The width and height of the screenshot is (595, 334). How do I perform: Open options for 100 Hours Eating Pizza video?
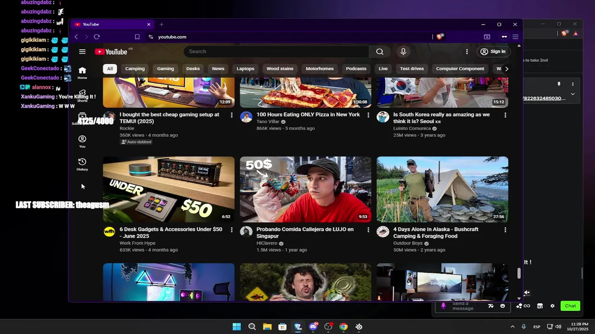368,115
